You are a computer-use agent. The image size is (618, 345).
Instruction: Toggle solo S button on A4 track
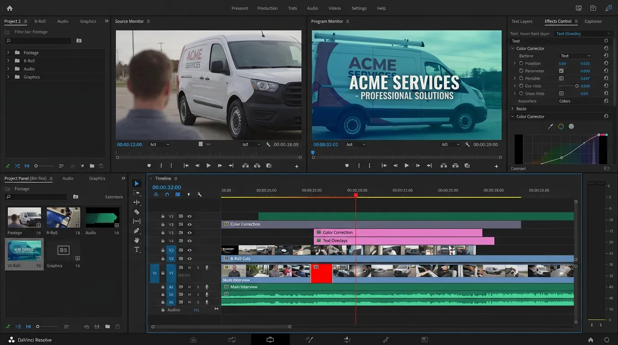198,287
